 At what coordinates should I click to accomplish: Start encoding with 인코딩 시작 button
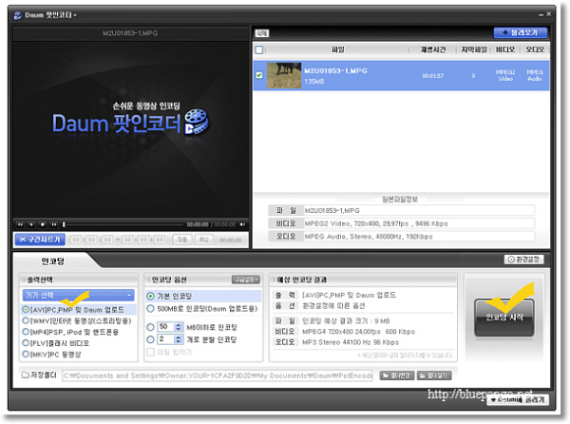[x=504, y=318]
